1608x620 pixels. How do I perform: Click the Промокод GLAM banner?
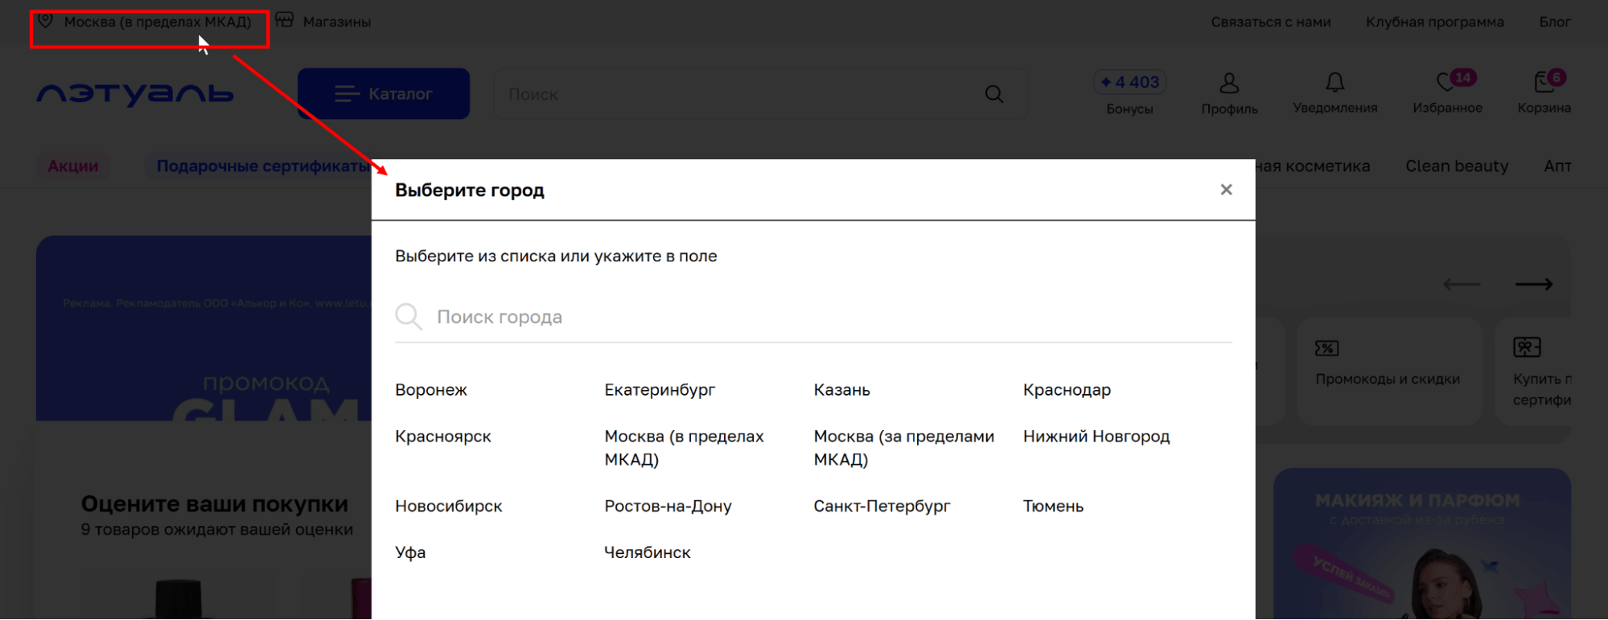204,328
